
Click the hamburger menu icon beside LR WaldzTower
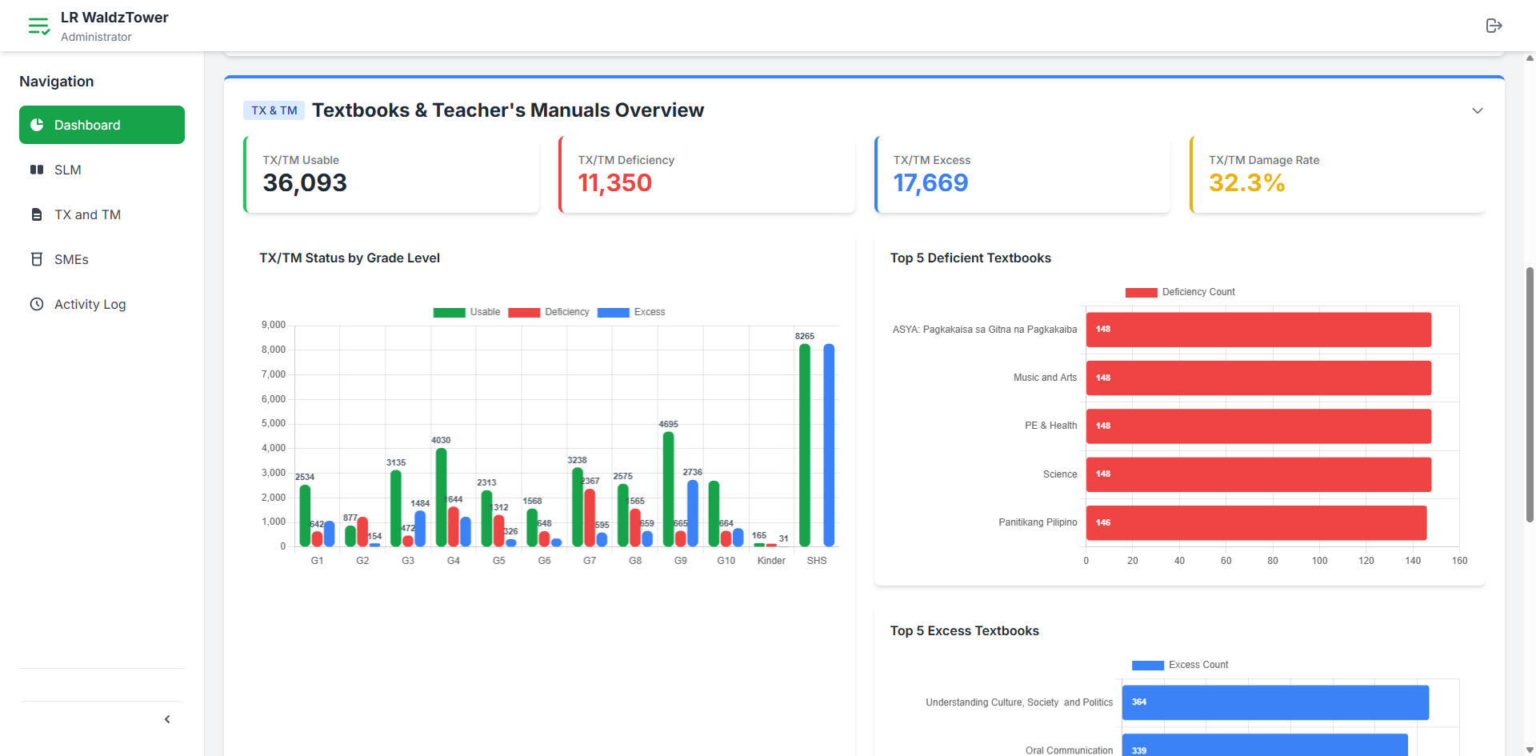pos(39,26)
